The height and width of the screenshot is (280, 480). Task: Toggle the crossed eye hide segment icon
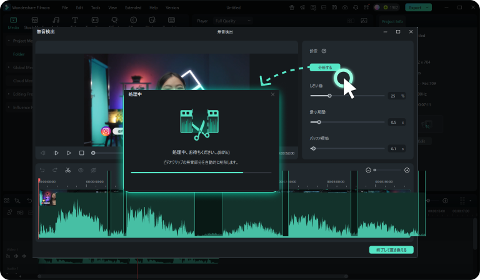[93, 170]
